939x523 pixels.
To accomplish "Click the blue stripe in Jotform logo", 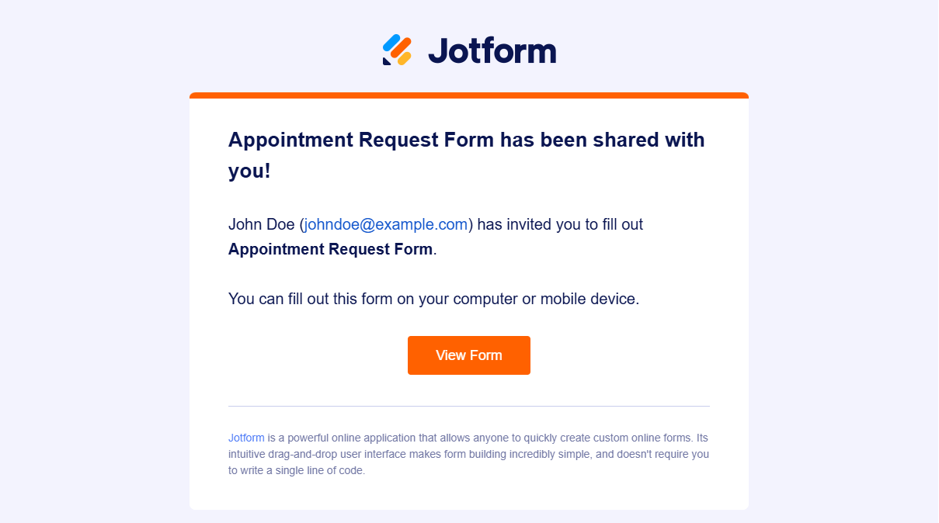I will tap(391, 41).
